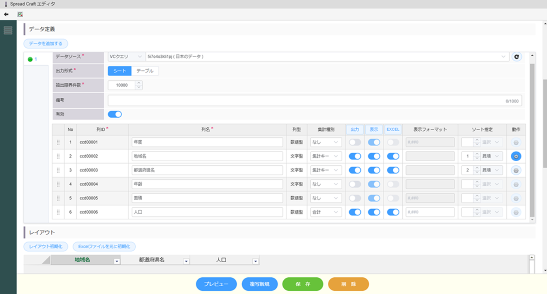The image size is (547, 294).
Task: Grab drag handle of row 1 年度
Action: tap(58, 143)
